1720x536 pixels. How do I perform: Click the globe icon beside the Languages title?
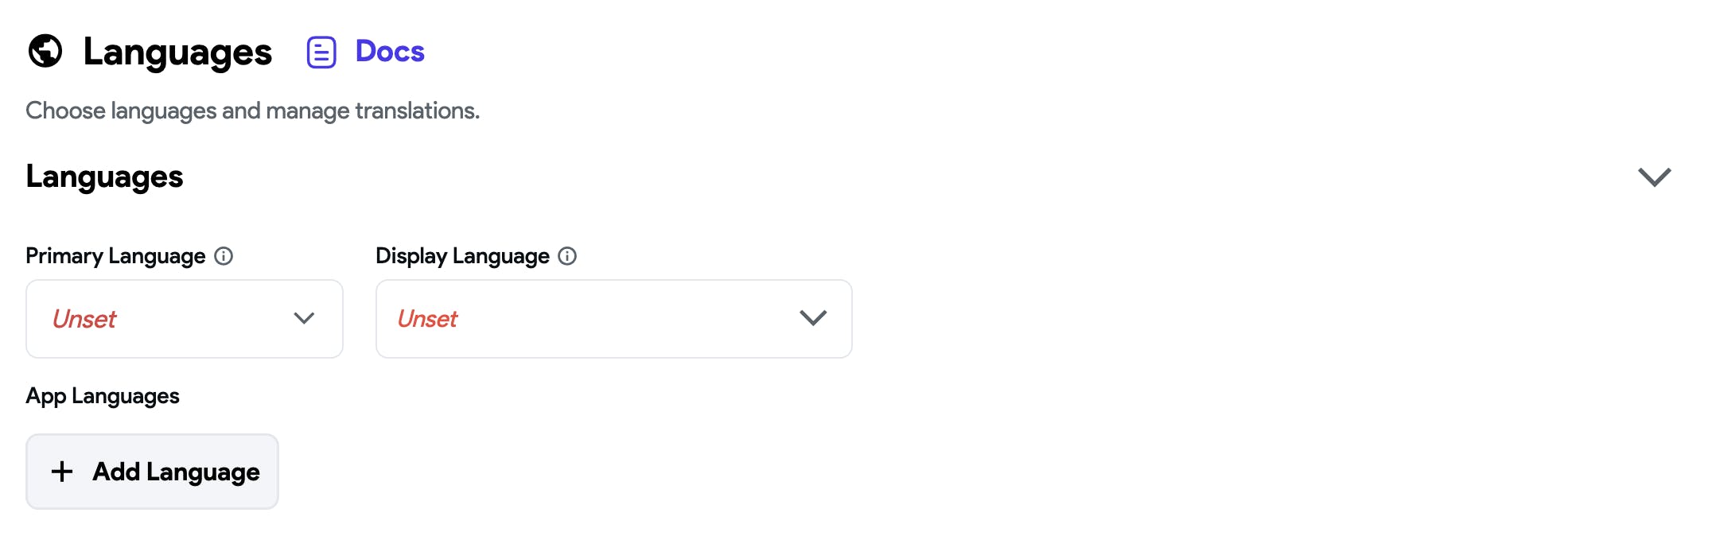click(45, 52)
